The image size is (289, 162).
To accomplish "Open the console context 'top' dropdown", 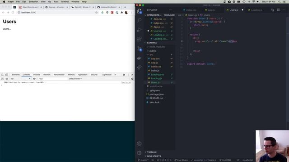I will [20, 79].
